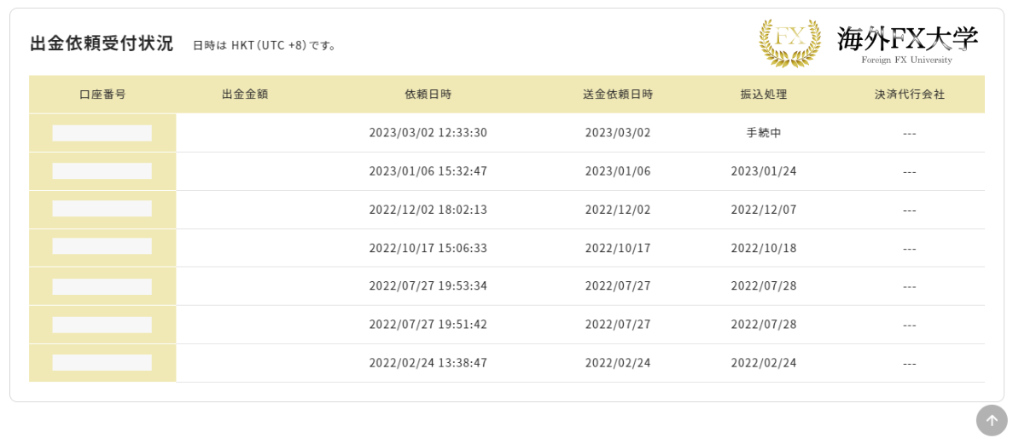Viewport: 1013px width, 438px height.
Task: Click the 手続中 status in the first row
Action: (764, 133)
